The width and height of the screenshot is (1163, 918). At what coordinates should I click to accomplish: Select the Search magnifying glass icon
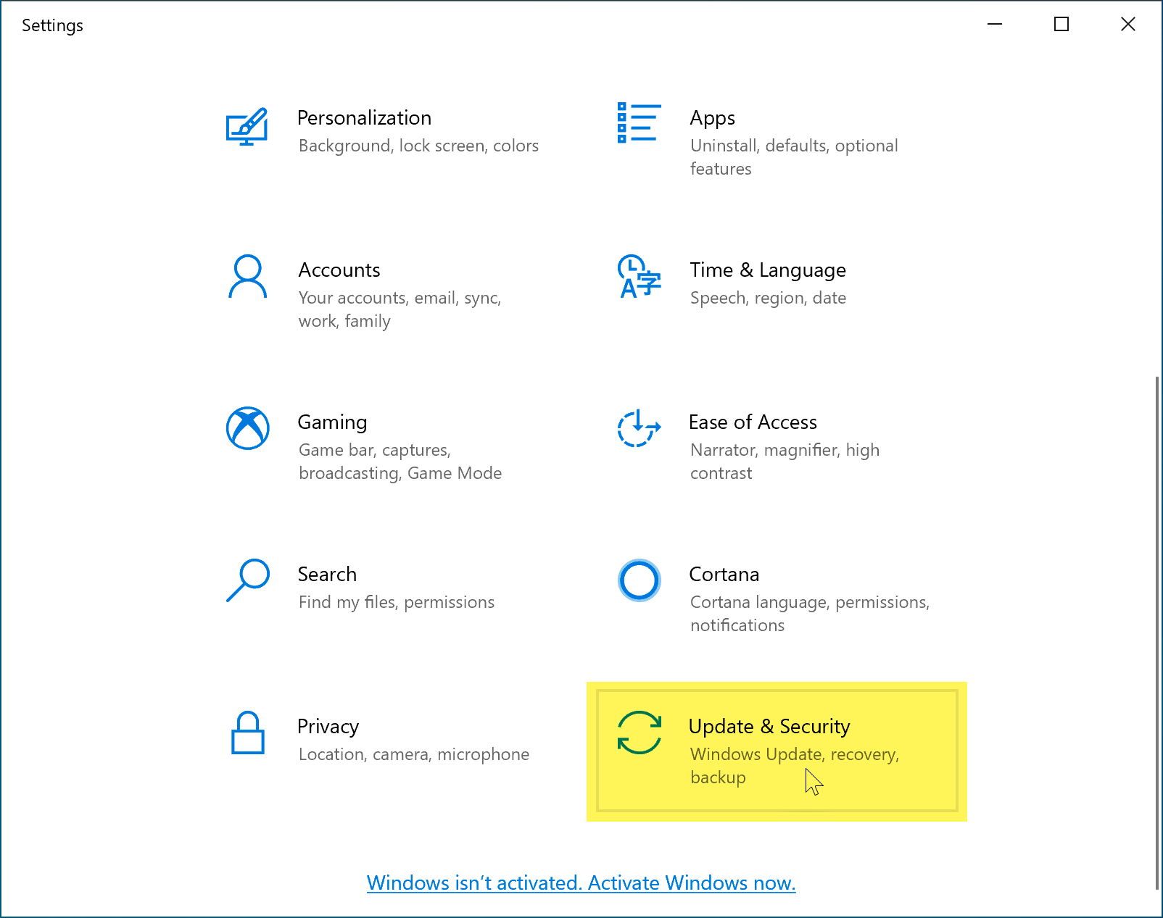[247, 580]
